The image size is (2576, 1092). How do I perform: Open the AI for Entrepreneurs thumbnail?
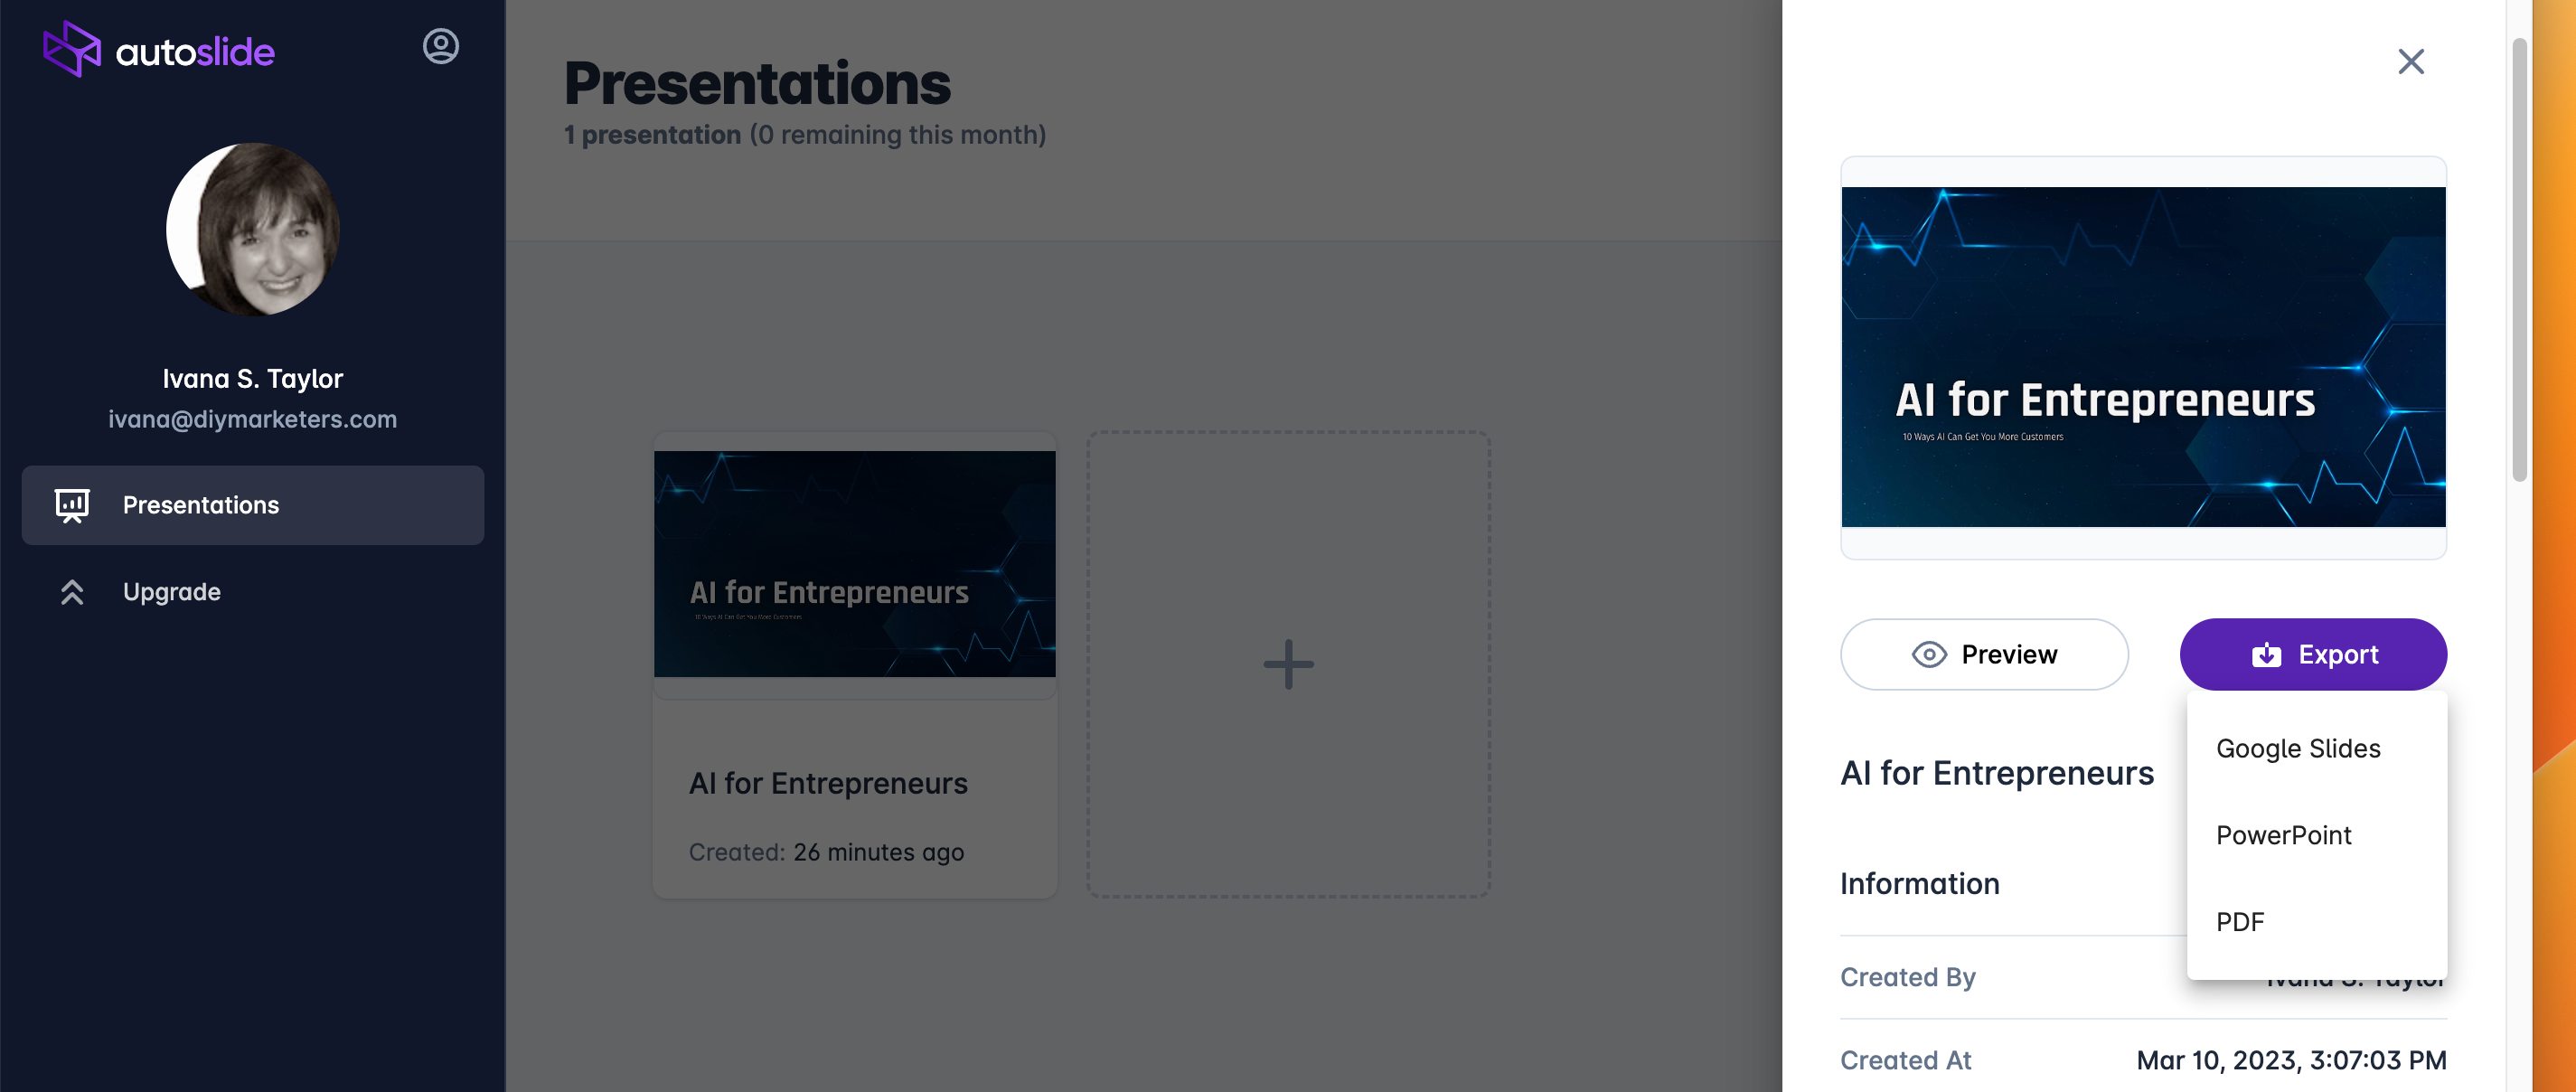point(852,561)
